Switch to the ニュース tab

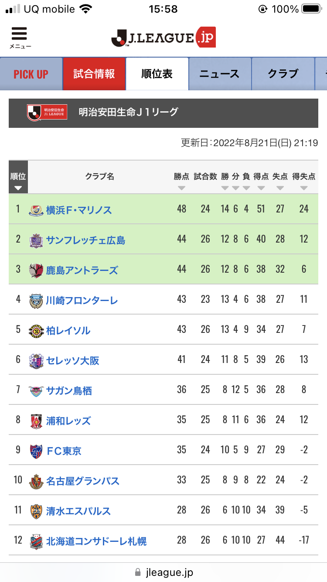[220, 74]
